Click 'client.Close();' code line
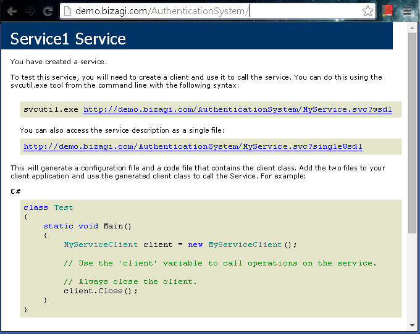 [101, 291]
